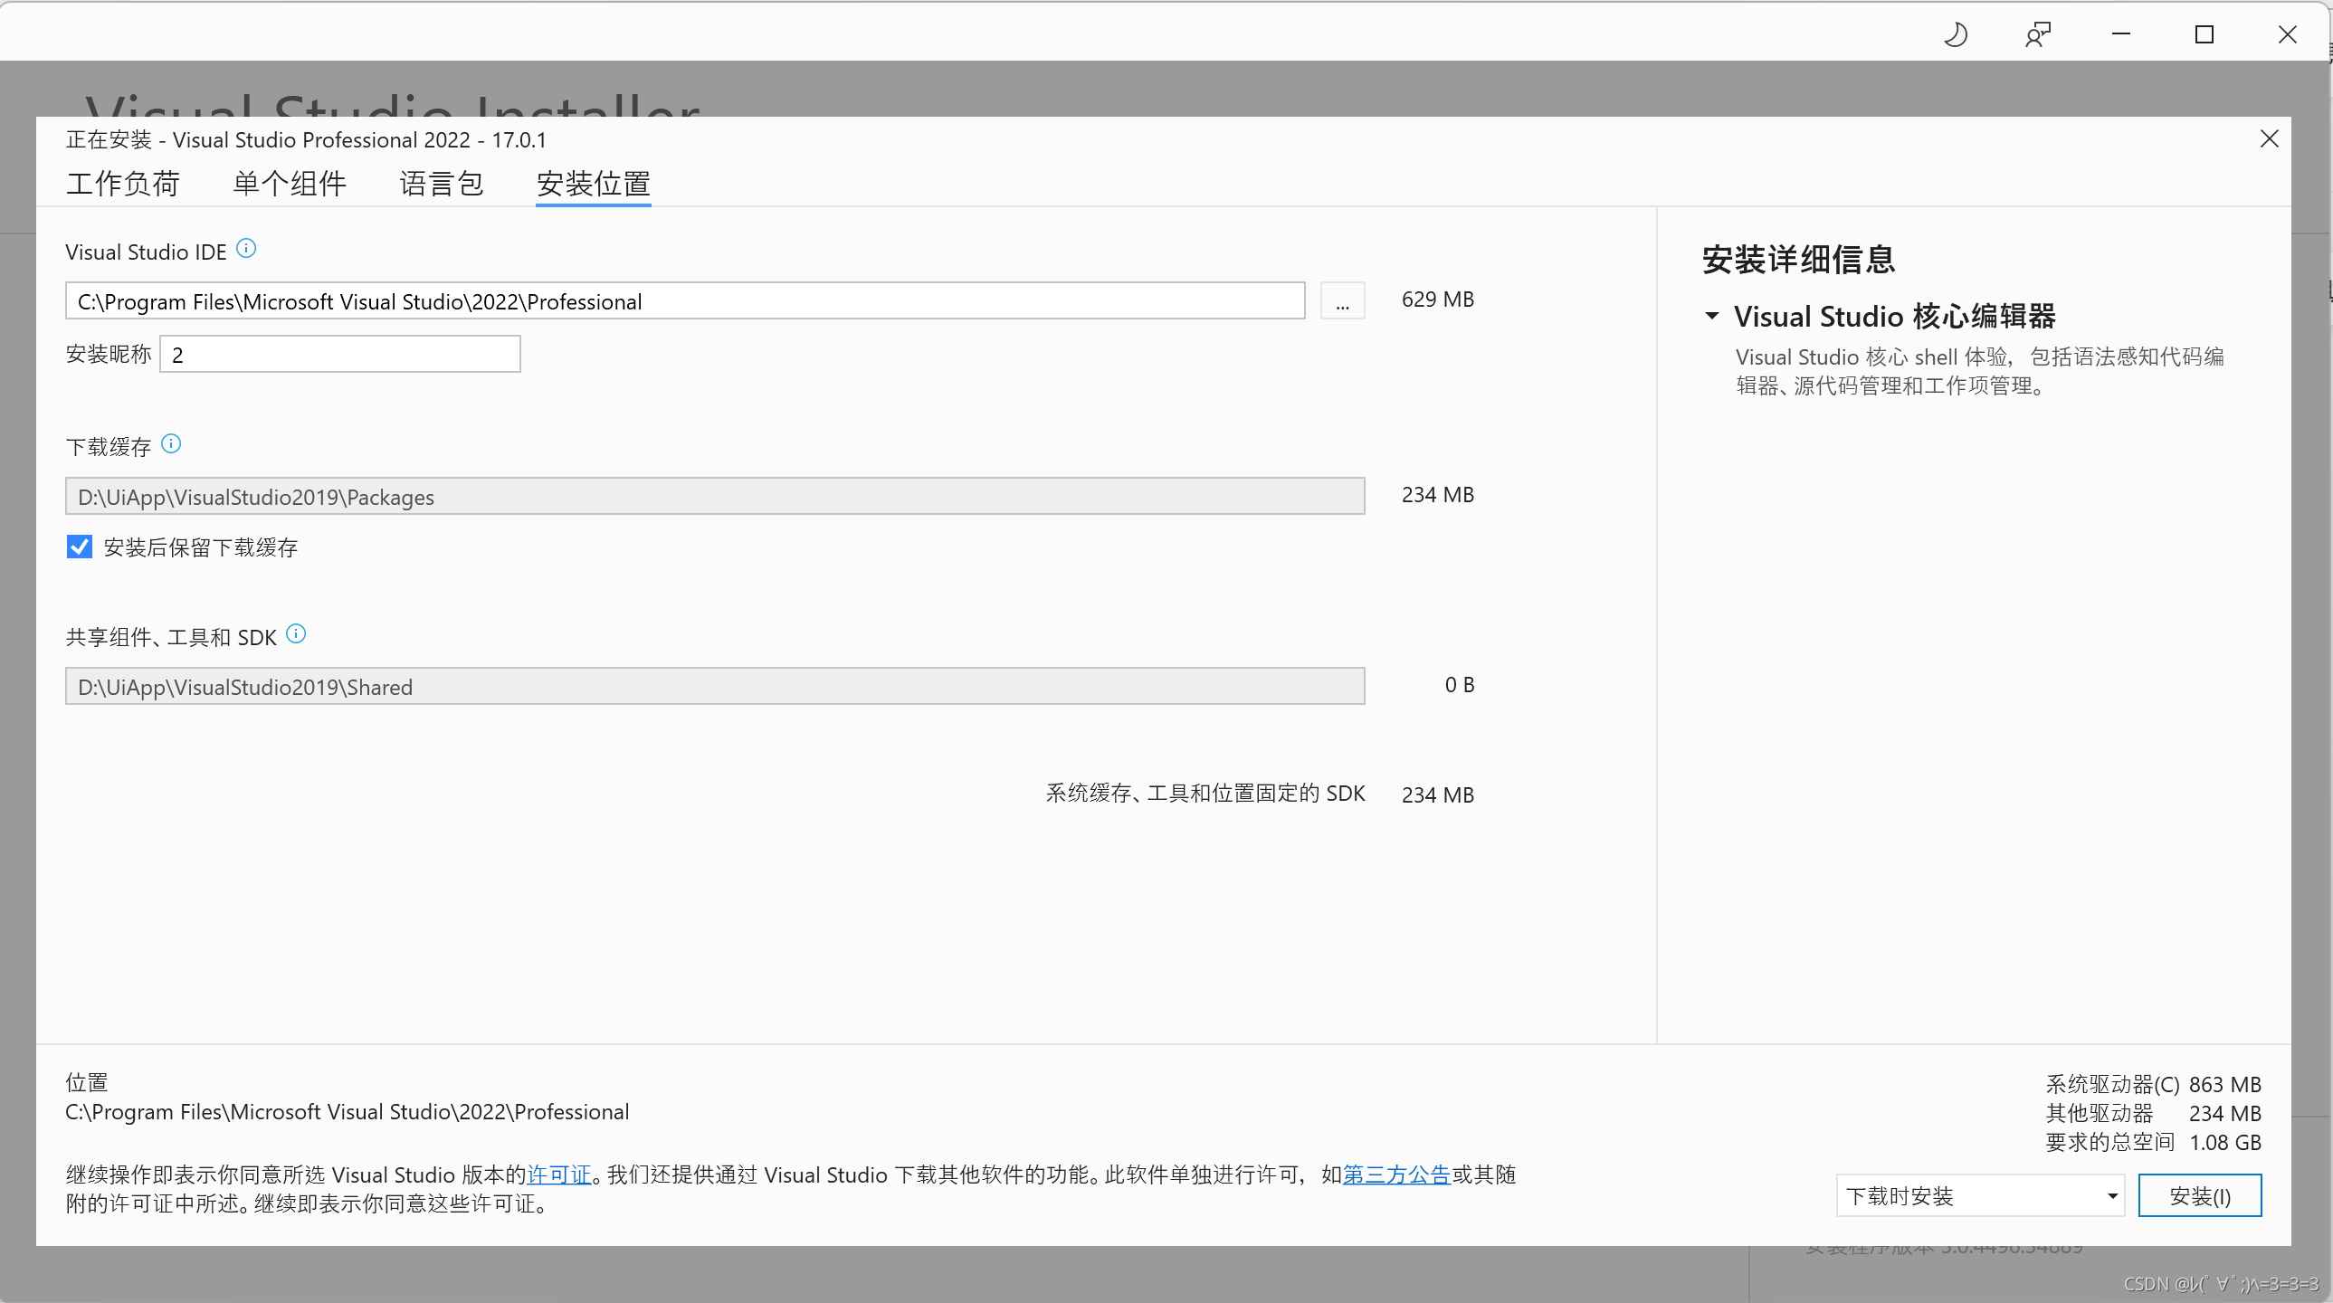The image size is (2333, 1303).
Task: Click the send feedback icon
Action: point(2038,34)
